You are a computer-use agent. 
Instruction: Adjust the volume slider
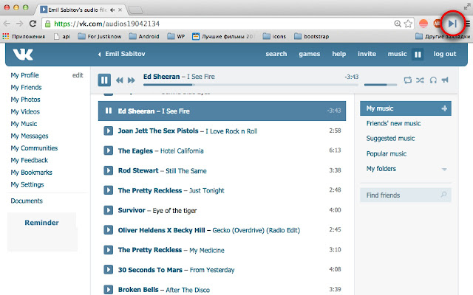(381, 85)
